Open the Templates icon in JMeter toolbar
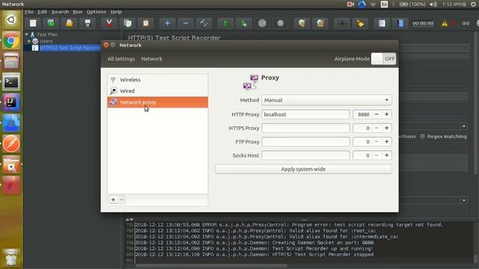 51,23
